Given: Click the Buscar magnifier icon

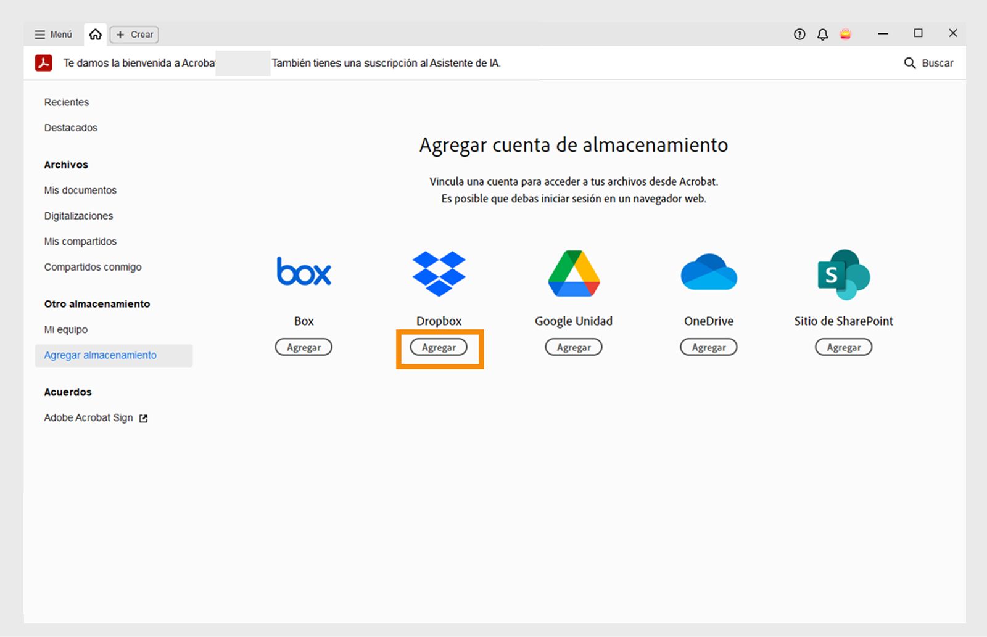Looking at the screenshot, I should 909,63.
